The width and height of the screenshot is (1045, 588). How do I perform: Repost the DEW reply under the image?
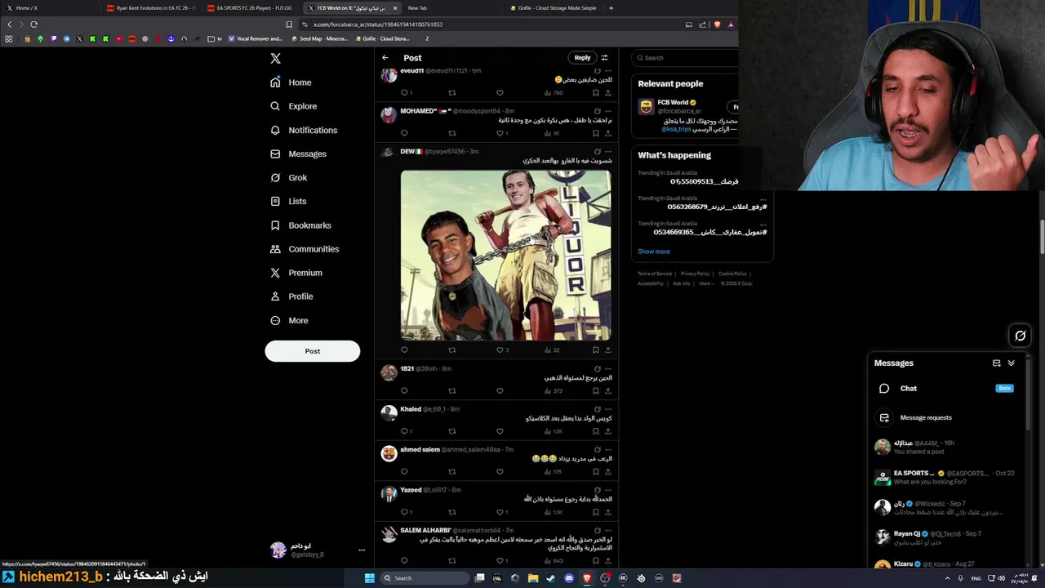pyautogui.click(x=451, y=350)
